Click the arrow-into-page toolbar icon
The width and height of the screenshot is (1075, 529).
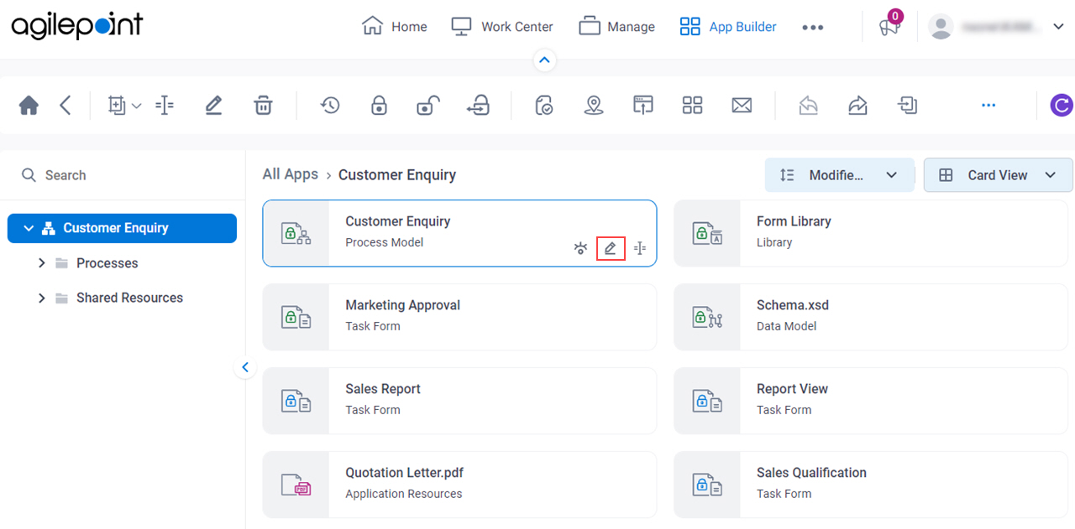coord(907,106)
